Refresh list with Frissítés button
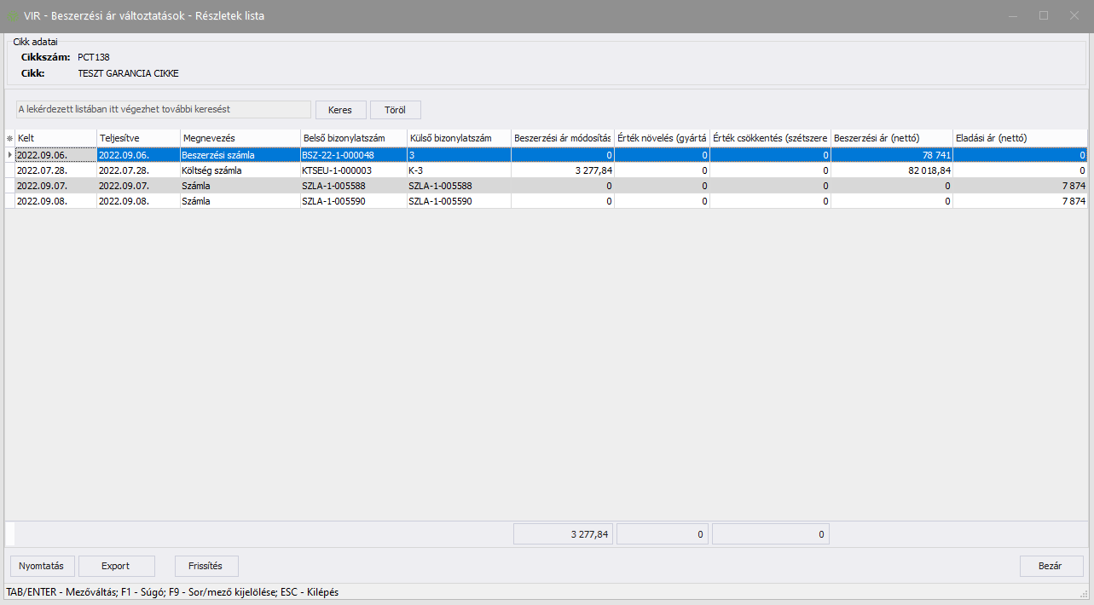Image resolution: width=1094 pixels, height=605 pixels. coord(206,566)
